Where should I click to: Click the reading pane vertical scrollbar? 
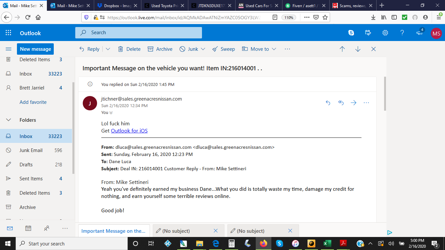click(x=385, y=94)
